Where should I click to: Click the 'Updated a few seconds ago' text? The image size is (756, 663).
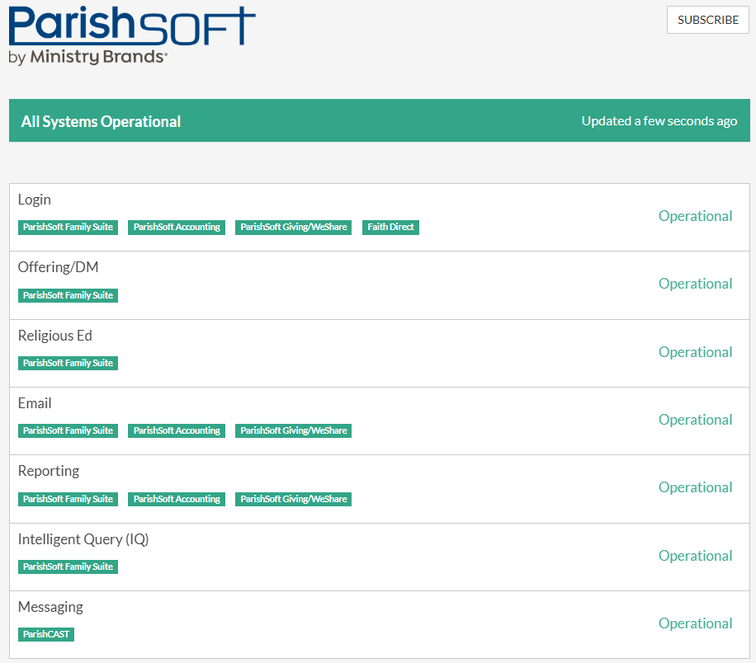click(659, 121)
